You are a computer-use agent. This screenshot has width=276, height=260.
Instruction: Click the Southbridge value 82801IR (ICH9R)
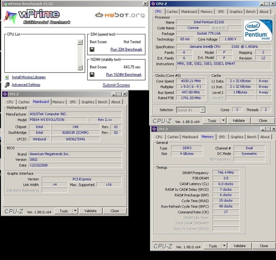[x=75, y=133]
